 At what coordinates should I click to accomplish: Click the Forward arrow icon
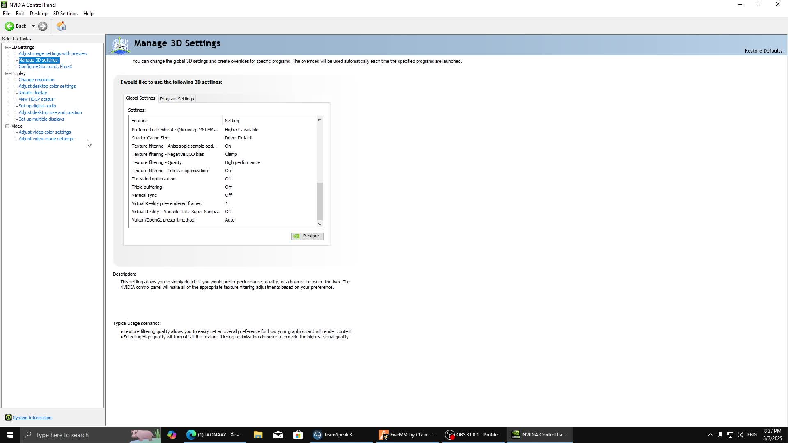[43, 26]
